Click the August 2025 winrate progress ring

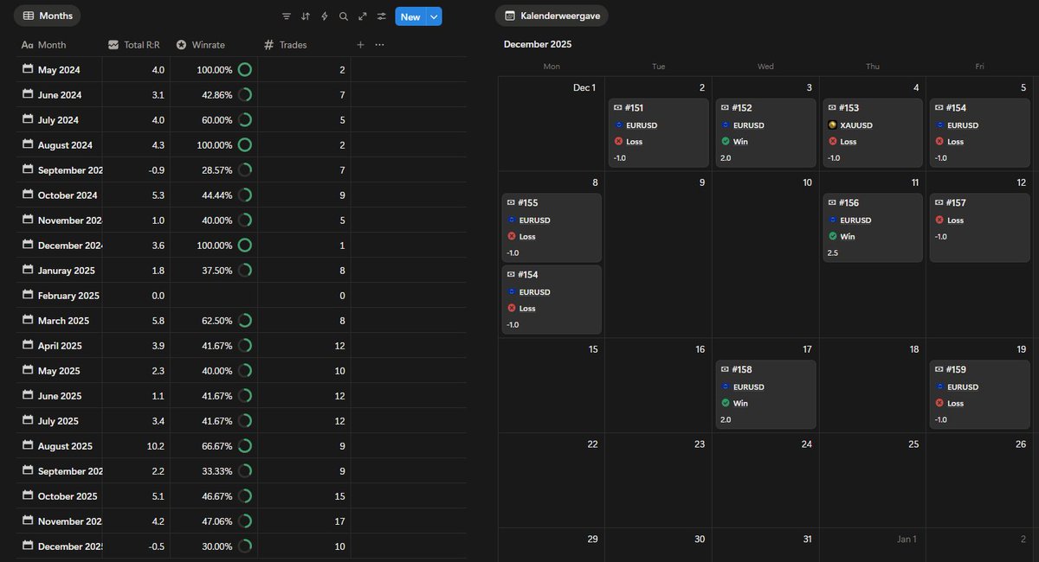click(244, 446)
